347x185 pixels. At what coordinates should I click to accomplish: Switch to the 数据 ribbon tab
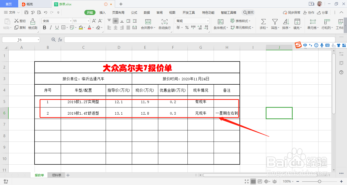(147, 12)
